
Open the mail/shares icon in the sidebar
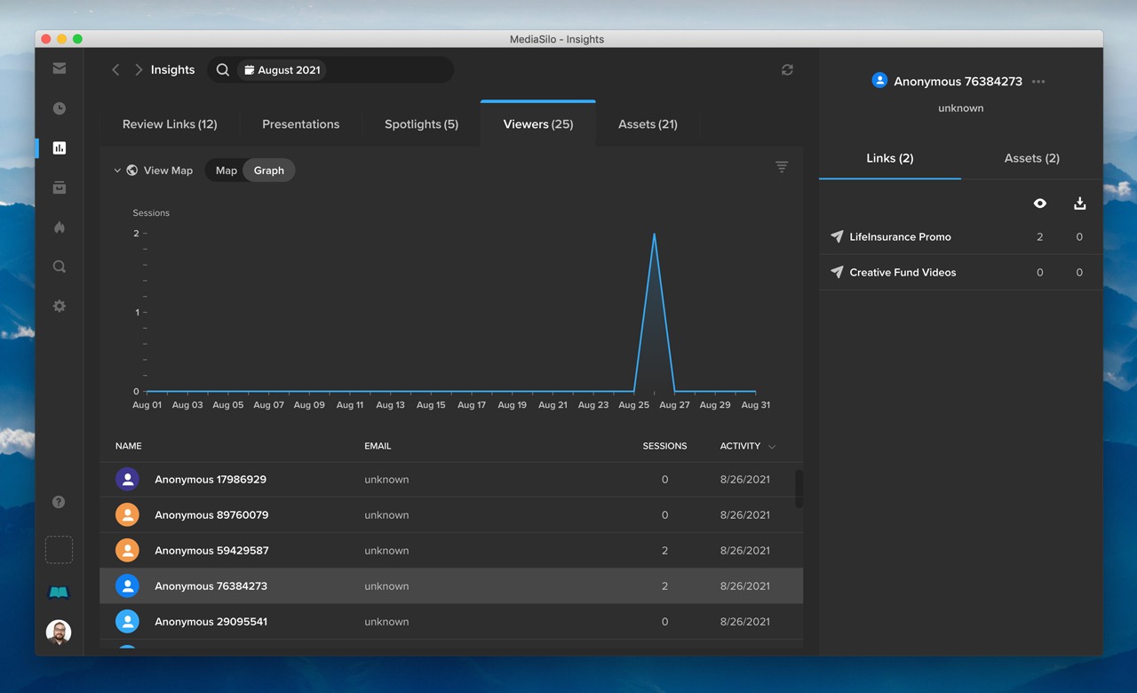59,68
